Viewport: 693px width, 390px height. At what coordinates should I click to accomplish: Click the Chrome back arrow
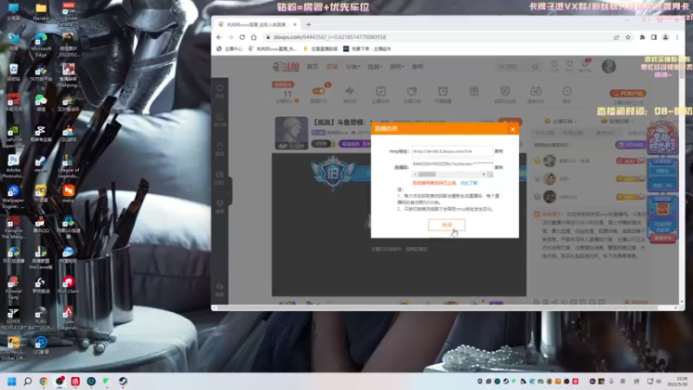pos(219,37)
